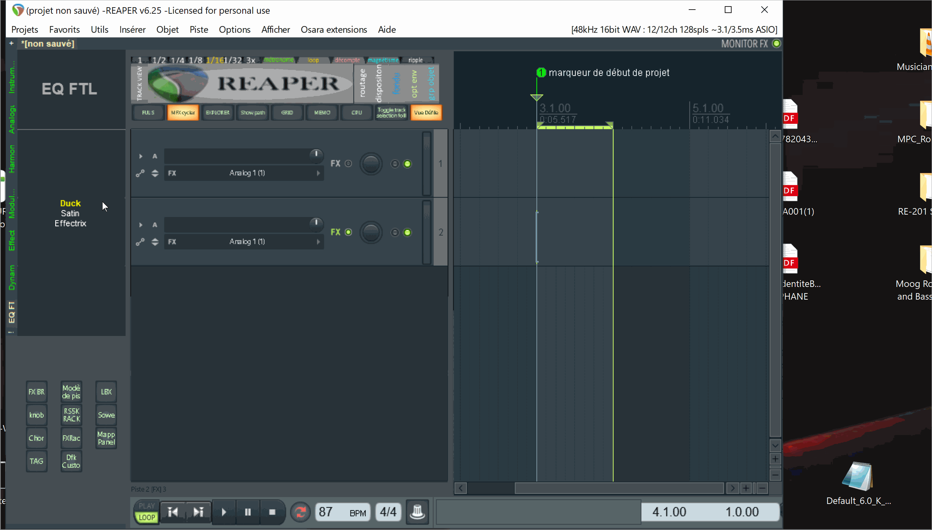932x530 pixels.
Task: Click the MPRecycler toolbar button
Action: 182,112
